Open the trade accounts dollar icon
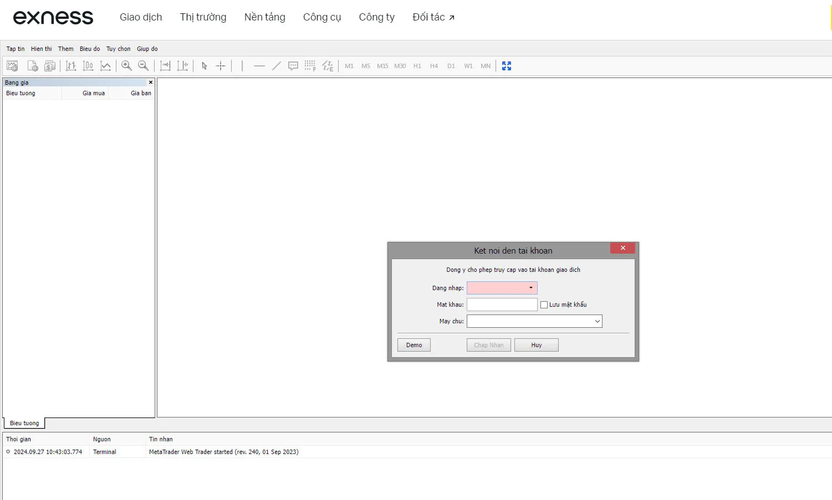 point(50,66)
